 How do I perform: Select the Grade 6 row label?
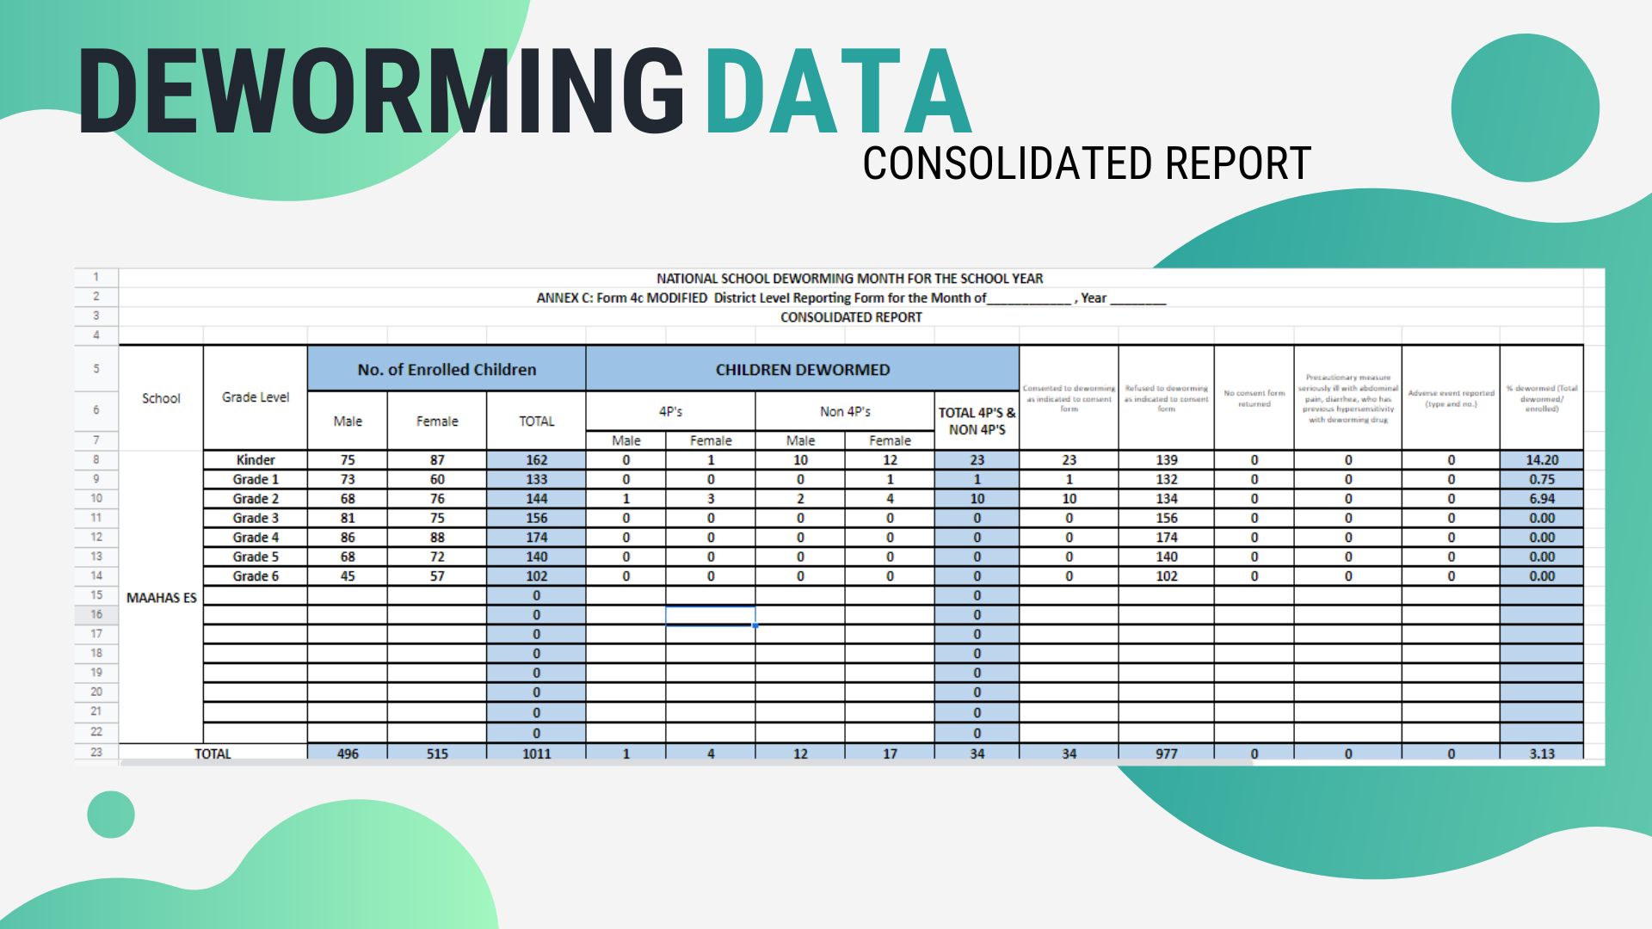coord(255,576)
